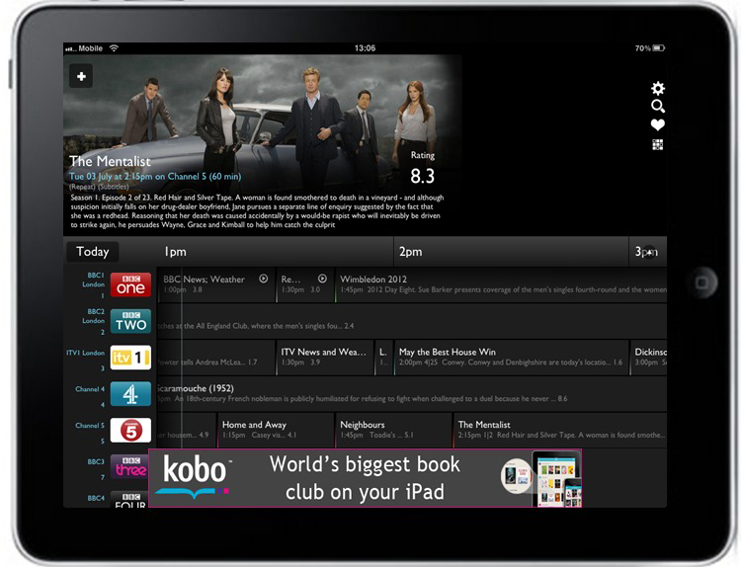Screen dimensions: 741x567
Task: Tap BBC1 London channel label
Action: coord(94,280)
